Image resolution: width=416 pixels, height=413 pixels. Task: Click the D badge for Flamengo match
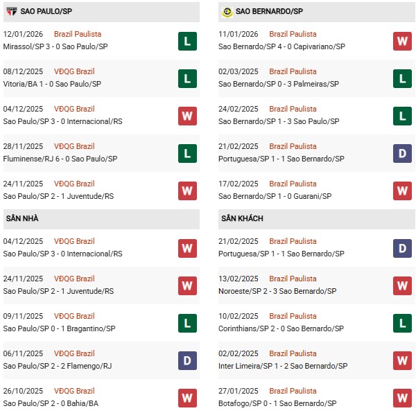(187, 360)
